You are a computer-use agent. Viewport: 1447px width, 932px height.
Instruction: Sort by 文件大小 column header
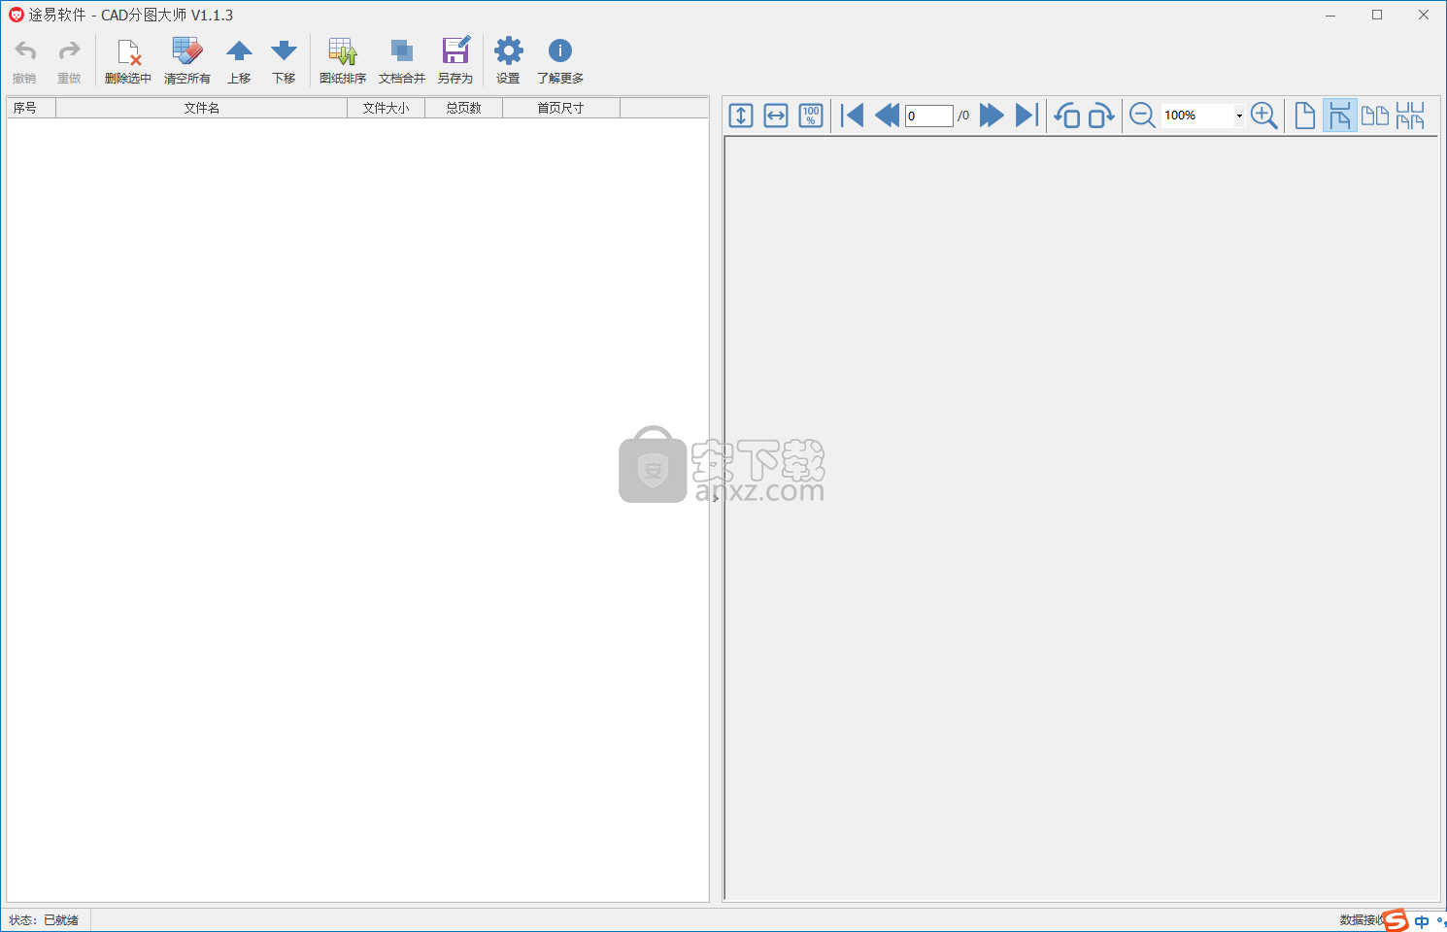(x=387, y=108)
